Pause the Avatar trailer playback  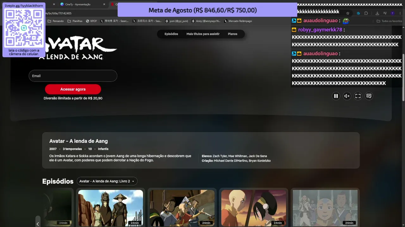click(336, 96)
